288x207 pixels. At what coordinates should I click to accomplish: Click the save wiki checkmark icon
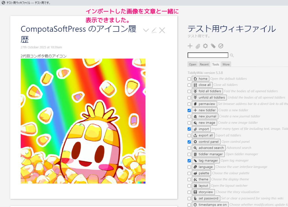220,46
